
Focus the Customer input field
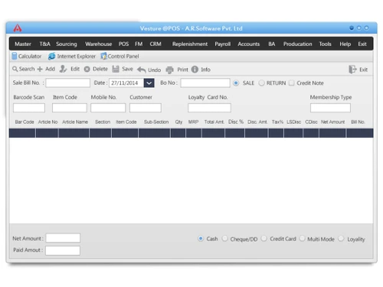(146, 108)
